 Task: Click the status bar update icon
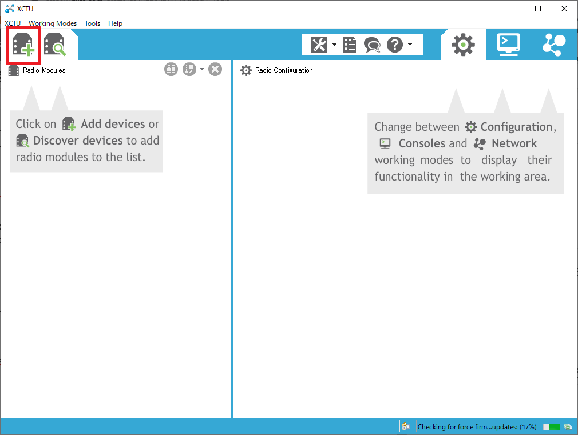(x=406, y=426)
